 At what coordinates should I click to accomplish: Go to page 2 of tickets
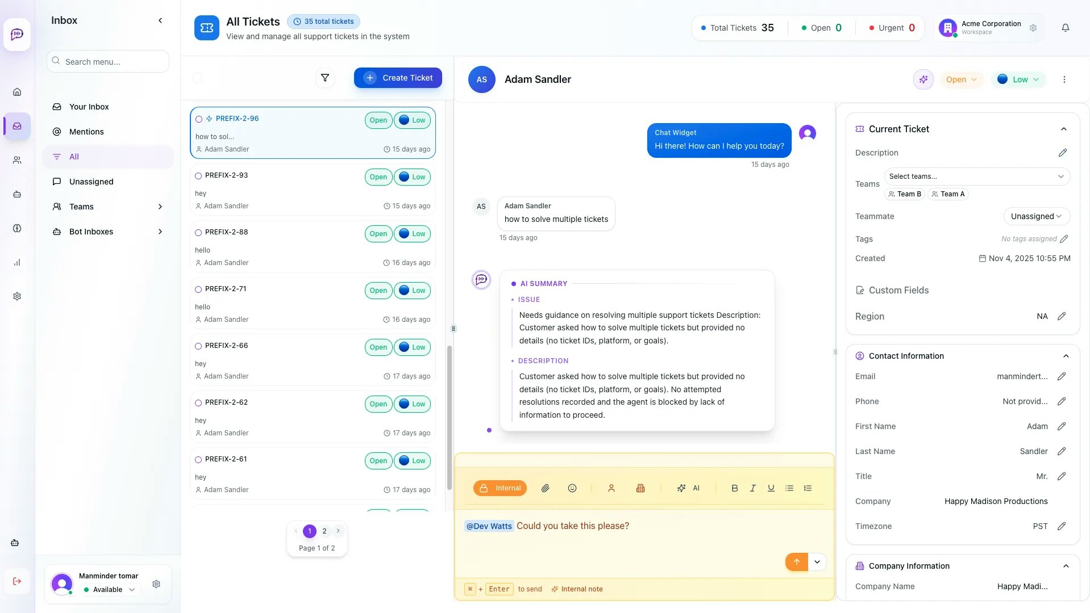click(x=324, y=531)
